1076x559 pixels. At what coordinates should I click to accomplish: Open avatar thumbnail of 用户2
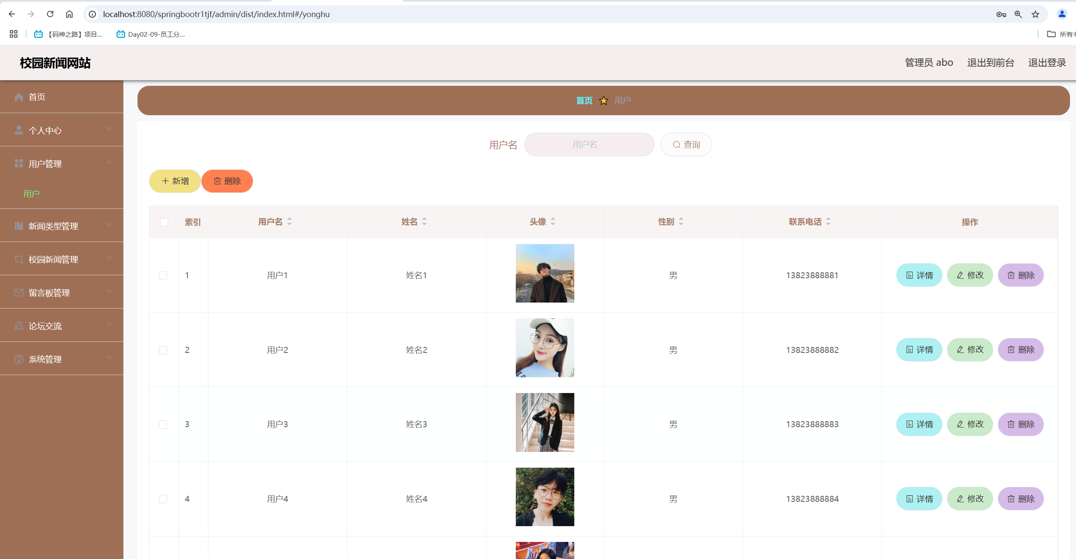pos(545,348)
